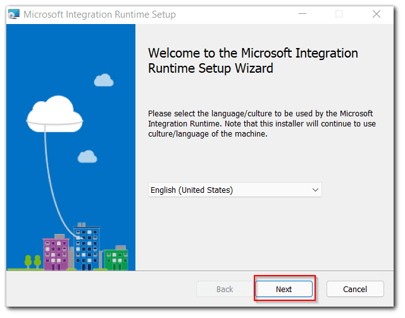Click the disabled maximize button

click(340, 14)
